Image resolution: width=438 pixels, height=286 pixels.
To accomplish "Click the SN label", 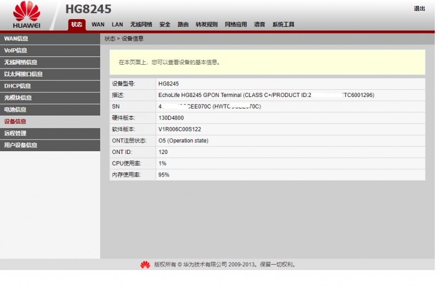I will point(116,106).
